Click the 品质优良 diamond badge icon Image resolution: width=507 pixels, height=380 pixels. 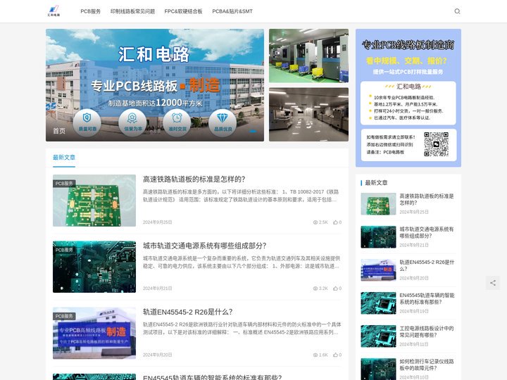pyautogui.click(x=223, y=122)
